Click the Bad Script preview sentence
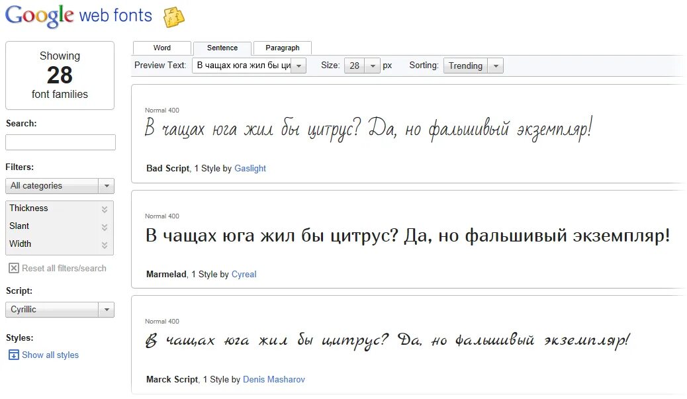Screen dimensions: 687x399 tap(369, 129)
